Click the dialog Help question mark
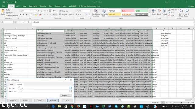The image size is (195, 109). coord(65,80)
